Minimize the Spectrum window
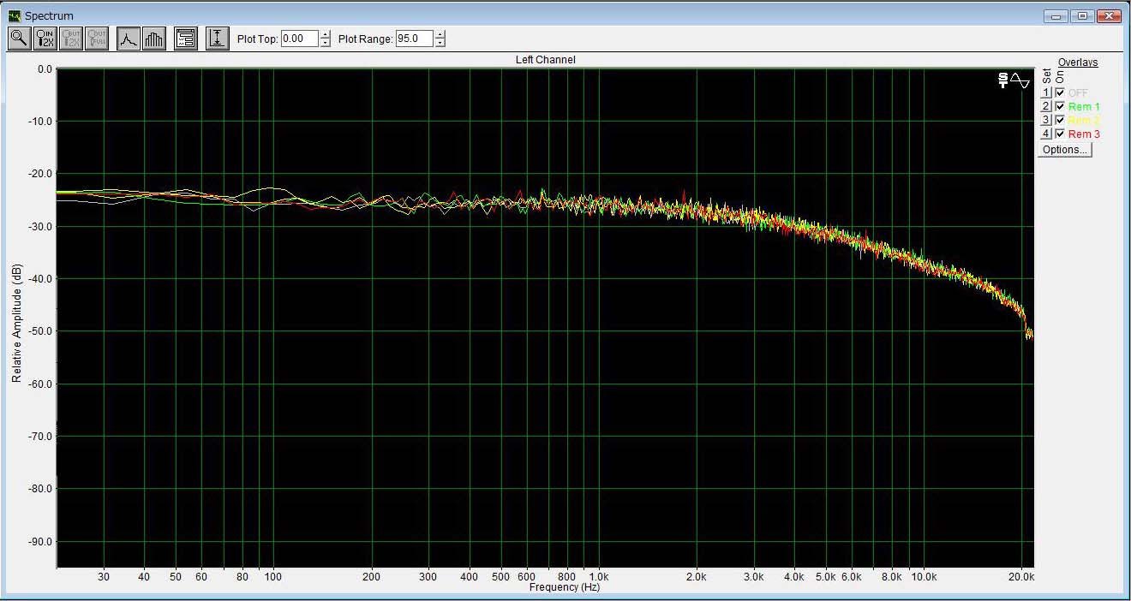 1056,16
